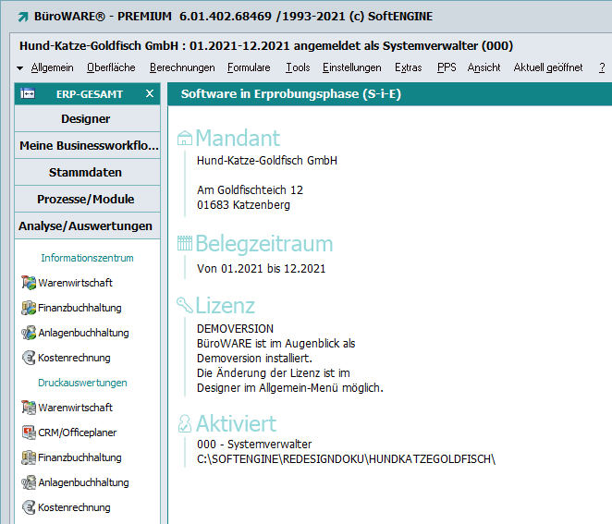This screenshot has height=524, width=612.
Task: Click the CRM/Officeplaner icon
Action: point(29,433)
